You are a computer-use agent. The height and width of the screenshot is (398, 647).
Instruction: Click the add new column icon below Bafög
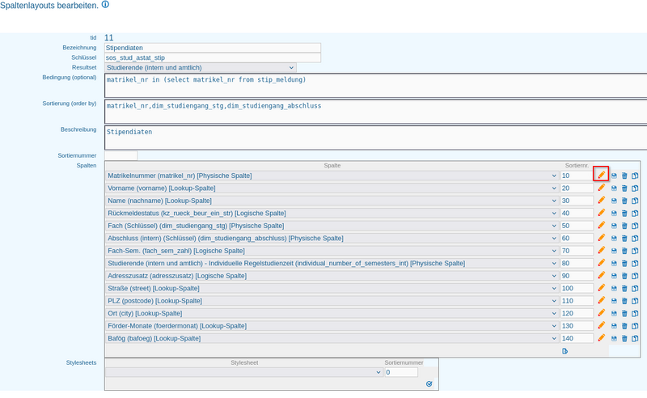click(x=565, y=351)
